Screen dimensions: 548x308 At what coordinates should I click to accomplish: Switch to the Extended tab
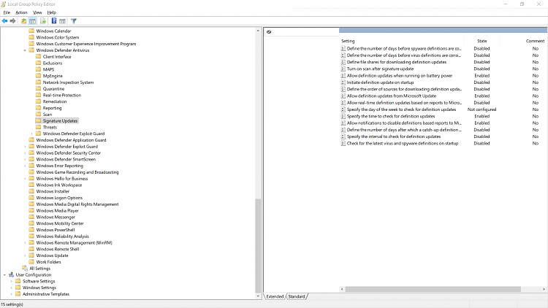[x=275, y=296]
